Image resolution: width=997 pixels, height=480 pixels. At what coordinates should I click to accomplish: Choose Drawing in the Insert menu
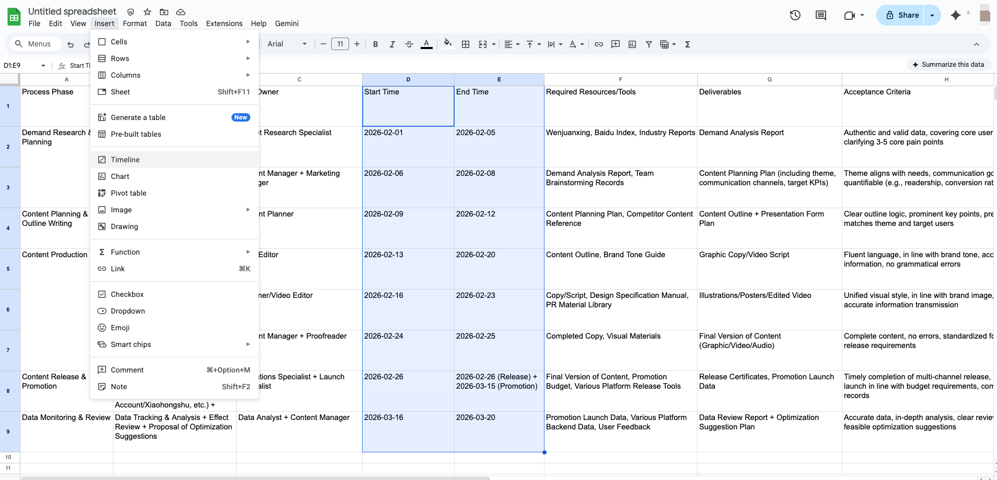pos(175,226)
